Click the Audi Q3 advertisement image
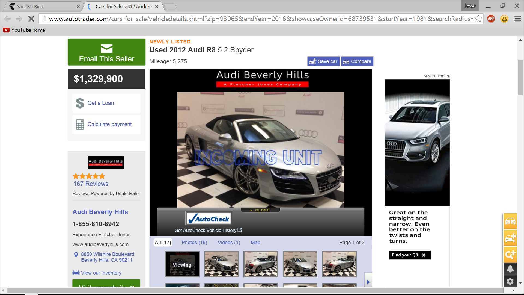Image resolution: width=524 pixels, height=295 pixels. tap(417, 143)
